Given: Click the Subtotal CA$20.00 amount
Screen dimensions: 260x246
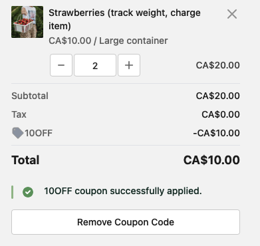Looking at the screenshot, I should tap(218, 96).
